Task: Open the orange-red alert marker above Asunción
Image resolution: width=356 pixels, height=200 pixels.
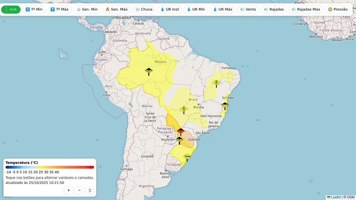Action: point(181,131)
